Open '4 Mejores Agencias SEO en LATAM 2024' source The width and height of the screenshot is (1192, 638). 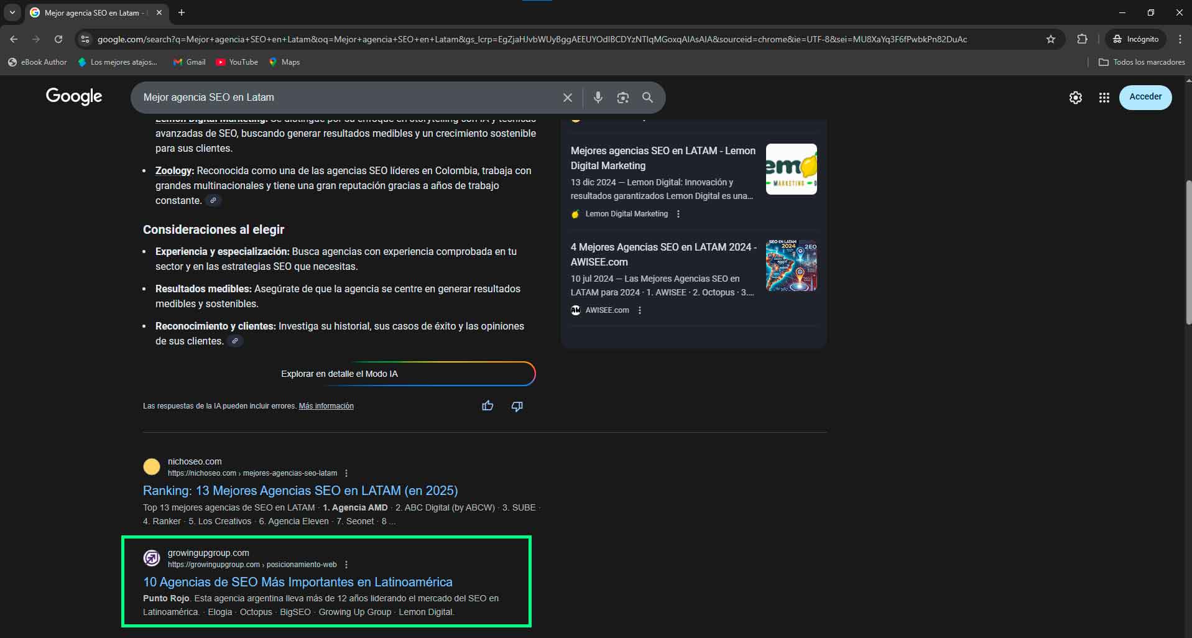pyautogui.click(x=663, y=254)
